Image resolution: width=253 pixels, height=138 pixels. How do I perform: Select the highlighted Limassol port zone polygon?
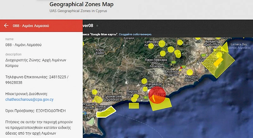tap(106, 112)
